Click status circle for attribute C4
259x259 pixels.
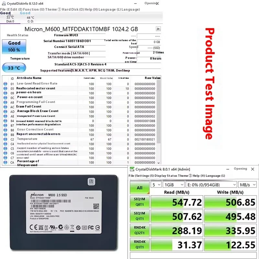5,144
